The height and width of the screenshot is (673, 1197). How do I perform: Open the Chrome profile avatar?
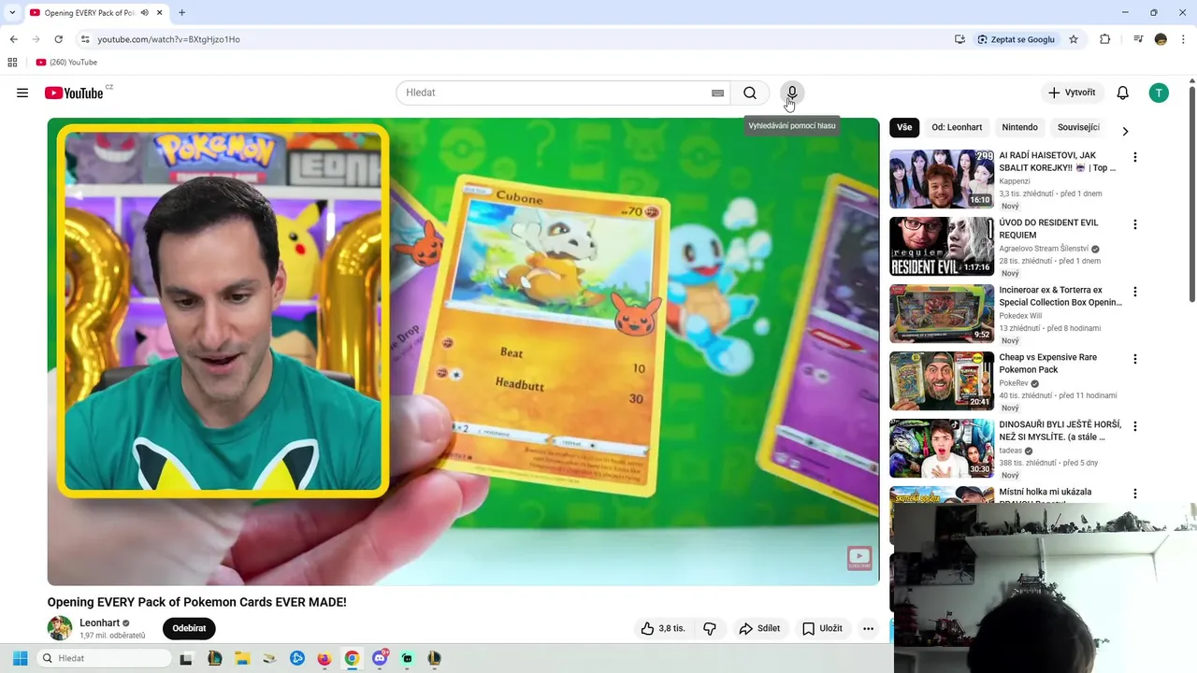click(1161, 39)
